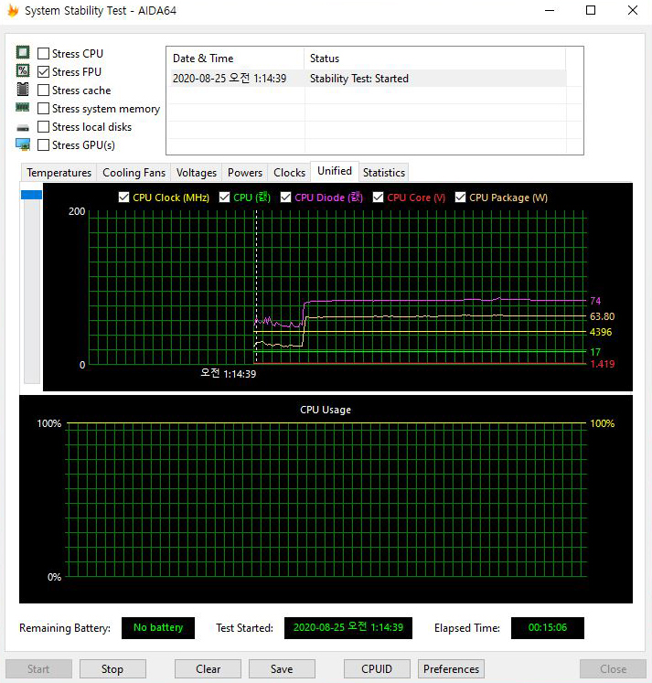Image resolution: width=652 pixels, height=683 pixels.
Task: Click the Status column header
Action: (434, 59)
